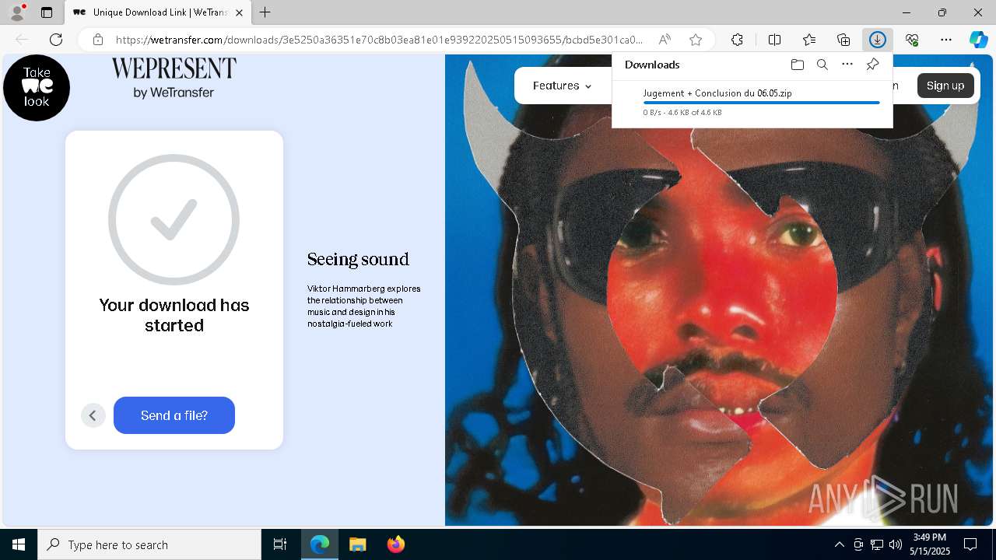Screen dimensions: 996x560
Task: Open downloads folder from Downloads panel
Action: (797, 65)
